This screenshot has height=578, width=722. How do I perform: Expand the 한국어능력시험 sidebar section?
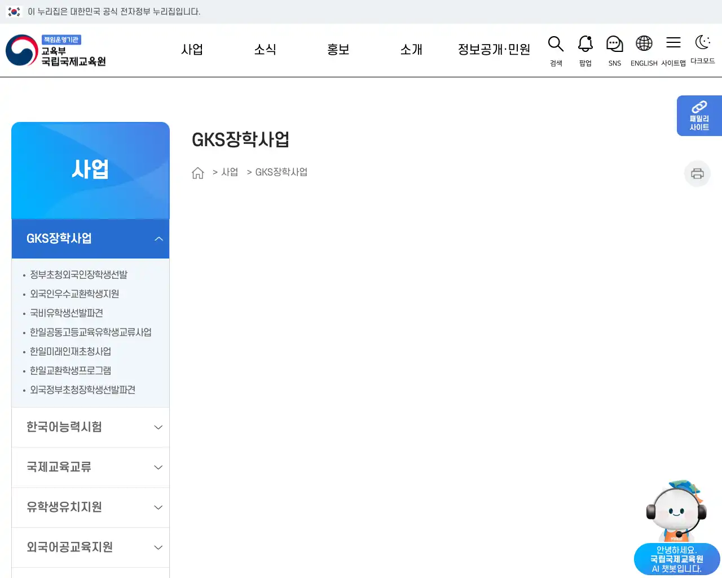(90, 427)
